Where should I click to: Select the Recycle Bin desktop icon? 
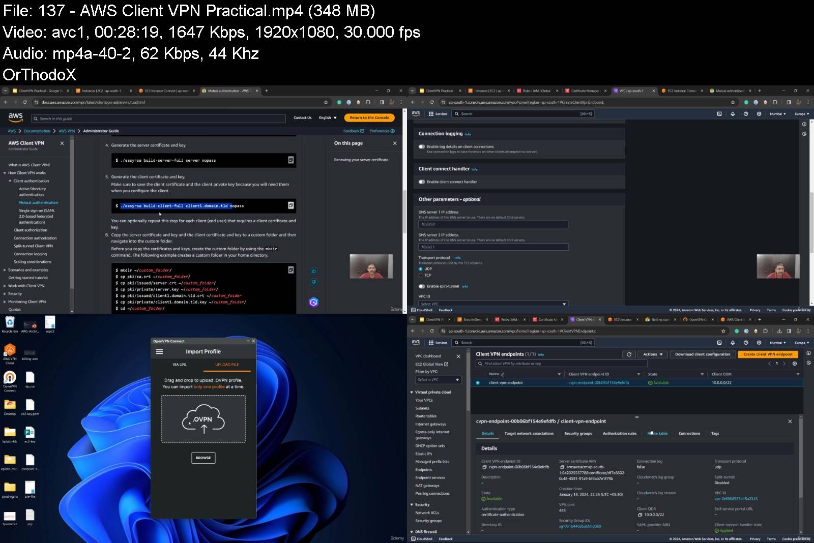10,324
